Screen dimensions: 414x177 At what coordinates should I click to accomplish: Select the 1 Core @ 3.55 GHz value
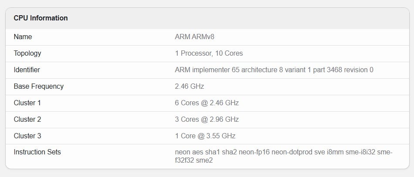coord(205,136)
